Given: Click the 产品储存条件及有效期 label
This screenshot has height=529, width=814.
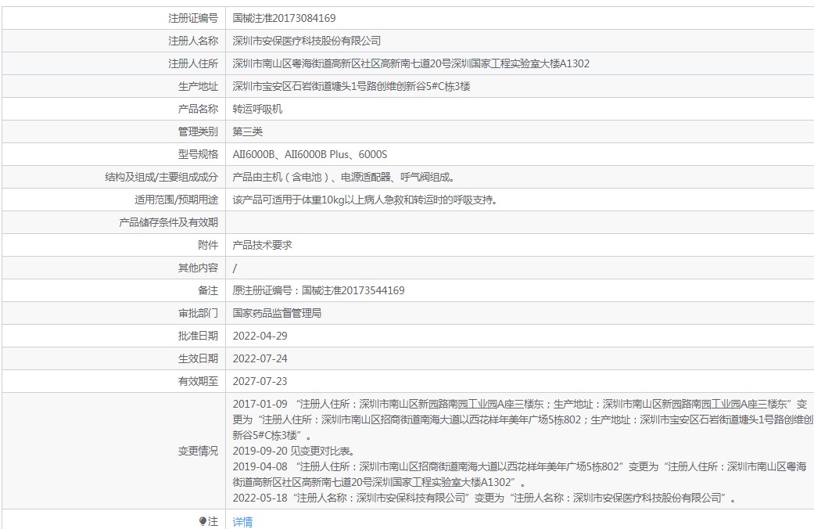Looking at the screenshot, I should (x=169, y=222).
